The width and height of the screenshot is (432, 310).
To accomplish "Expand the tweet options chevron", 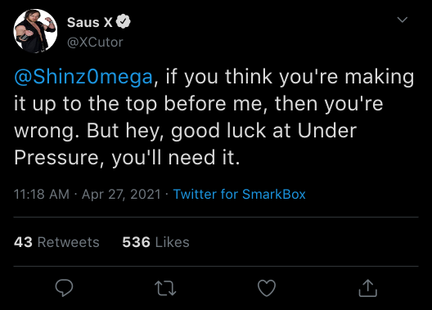I will (x=403, y=20).
